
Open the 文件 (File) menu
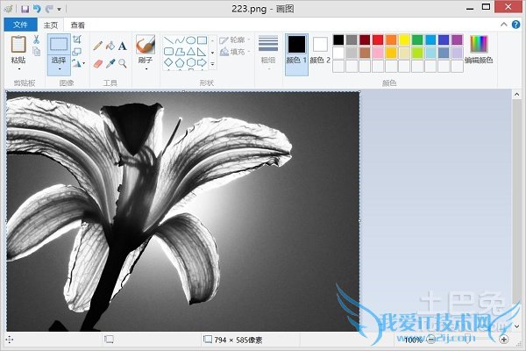click(20, 25)
